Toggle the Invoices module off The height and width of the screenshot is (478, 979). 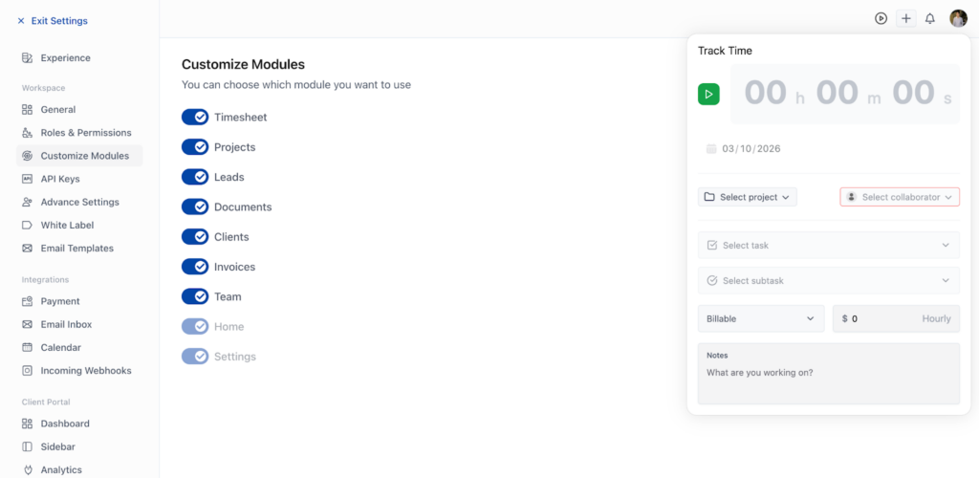[195, 267]
